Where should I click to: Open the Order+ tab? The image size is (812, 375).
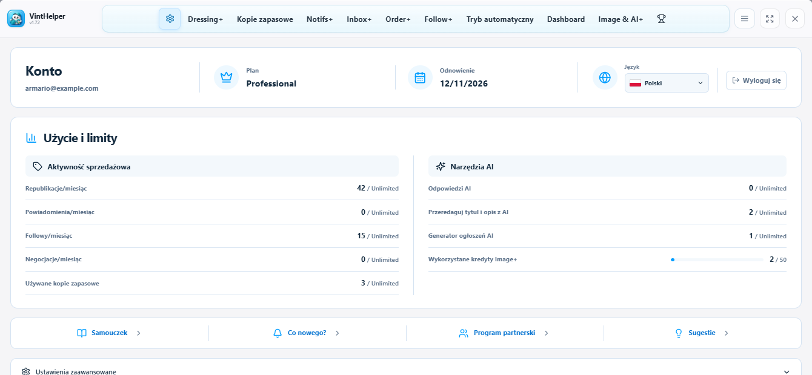point(398,19)
